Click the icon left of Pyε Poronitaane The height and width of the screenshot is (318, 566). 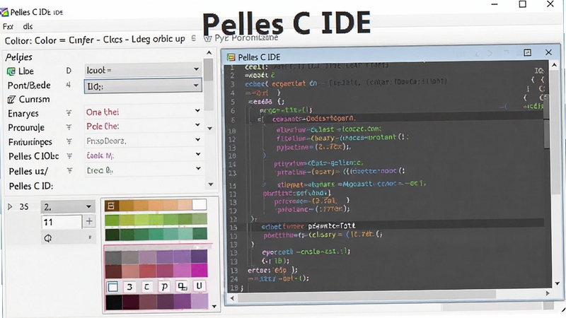(x=207, y=38)
